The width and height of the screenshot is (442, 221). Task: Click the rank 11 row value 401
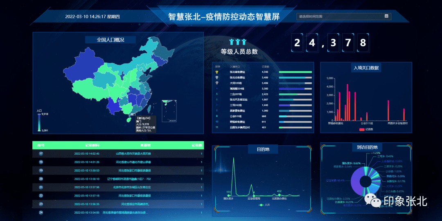(x=264, y=127)
